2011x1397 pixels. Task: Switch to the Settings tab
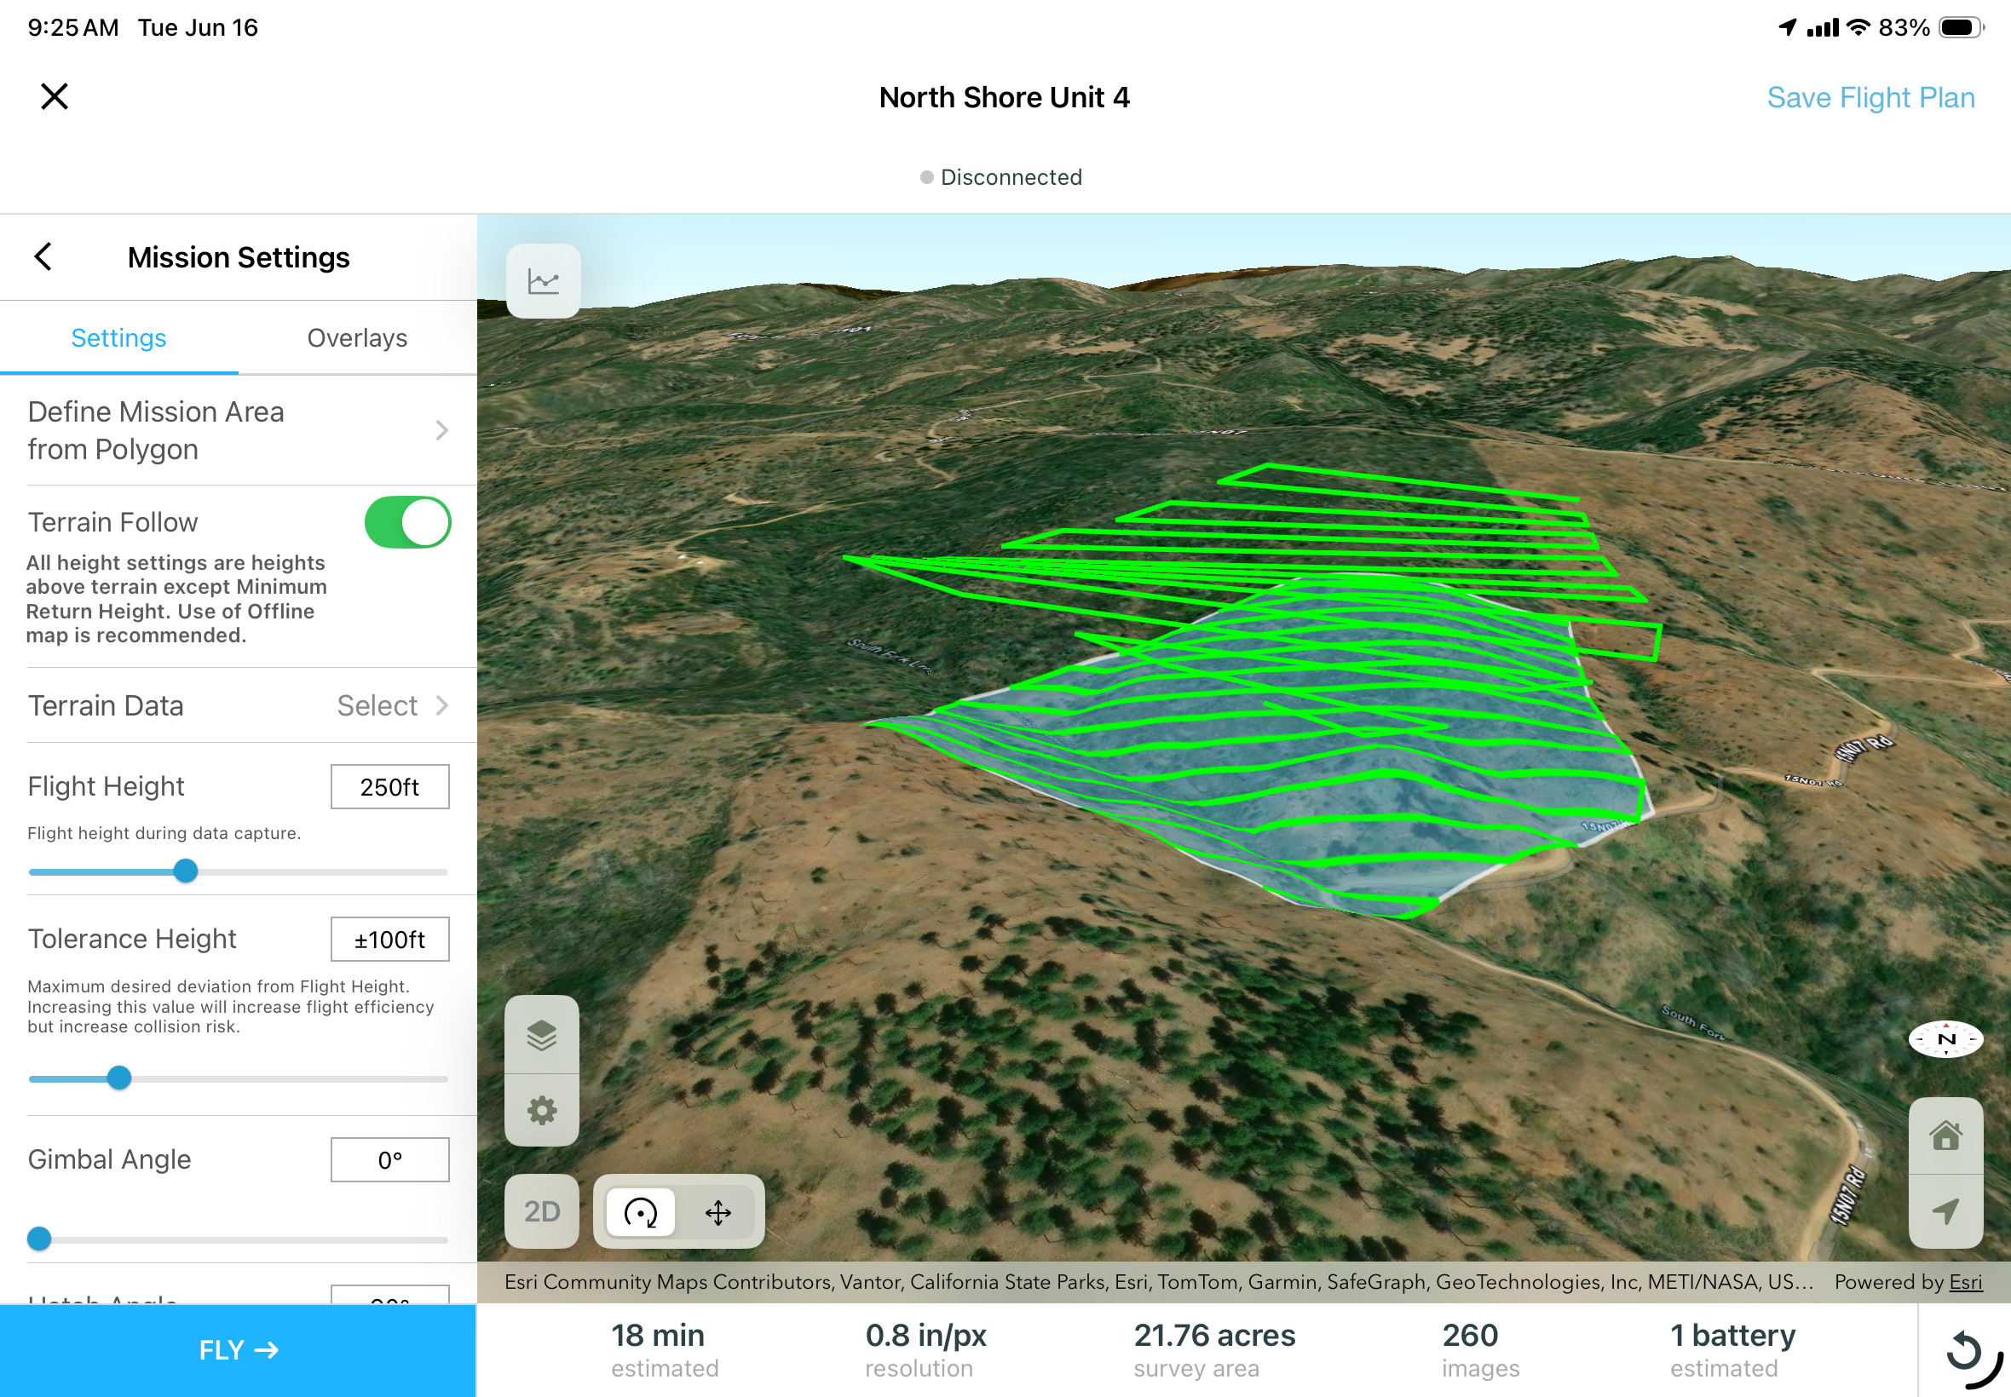point(119,338)
